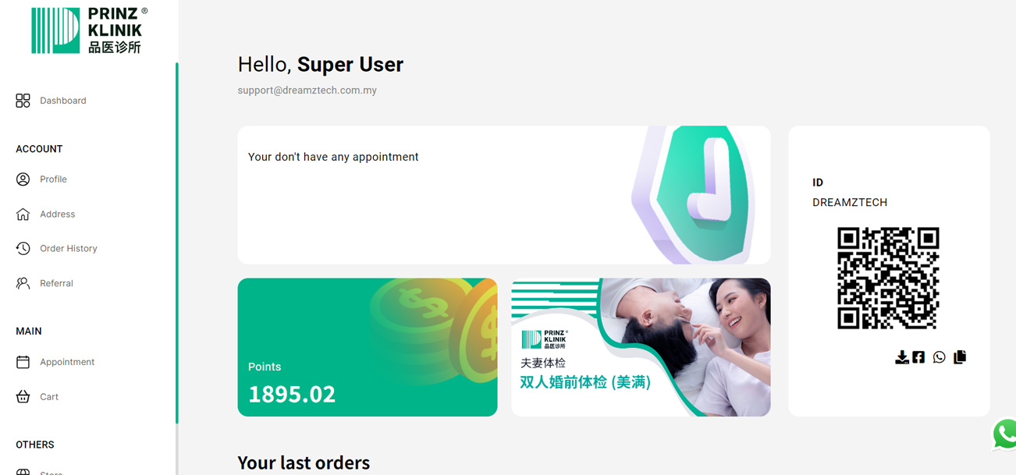Download the QR code image
This screenshot has width=1016, height=475.
pos(901,357)
